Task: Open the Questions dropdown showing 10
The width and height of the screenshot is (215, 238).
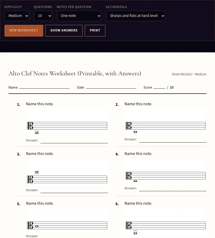Action: tap(43, 16)
